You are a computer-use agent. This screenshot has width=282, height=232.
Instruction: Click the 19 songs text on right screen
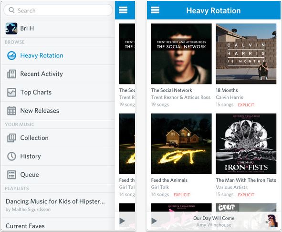[x=160, y=105]
